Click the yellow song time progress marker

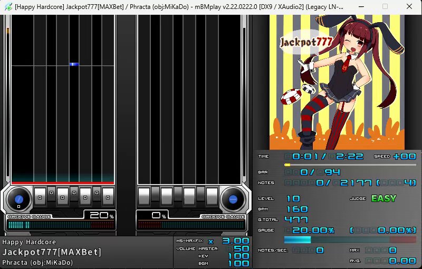pyautogui.click(x=287, y=165)
